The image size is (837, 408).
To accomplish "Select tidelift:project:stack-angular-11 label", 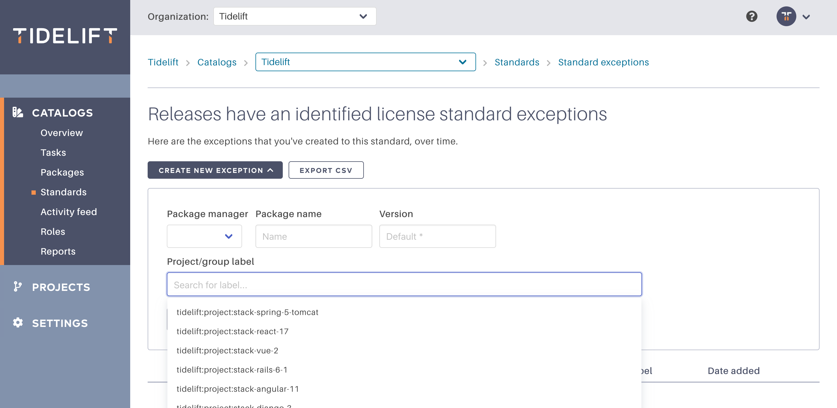I will point(404,389).
